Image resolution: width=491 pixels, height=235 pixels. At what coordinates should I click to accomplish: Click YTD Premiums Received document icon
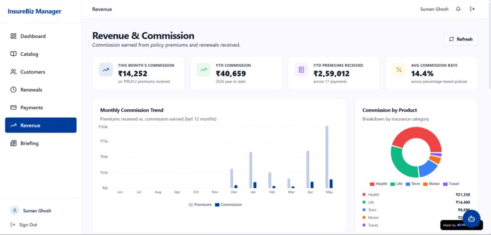pos(301,70)
